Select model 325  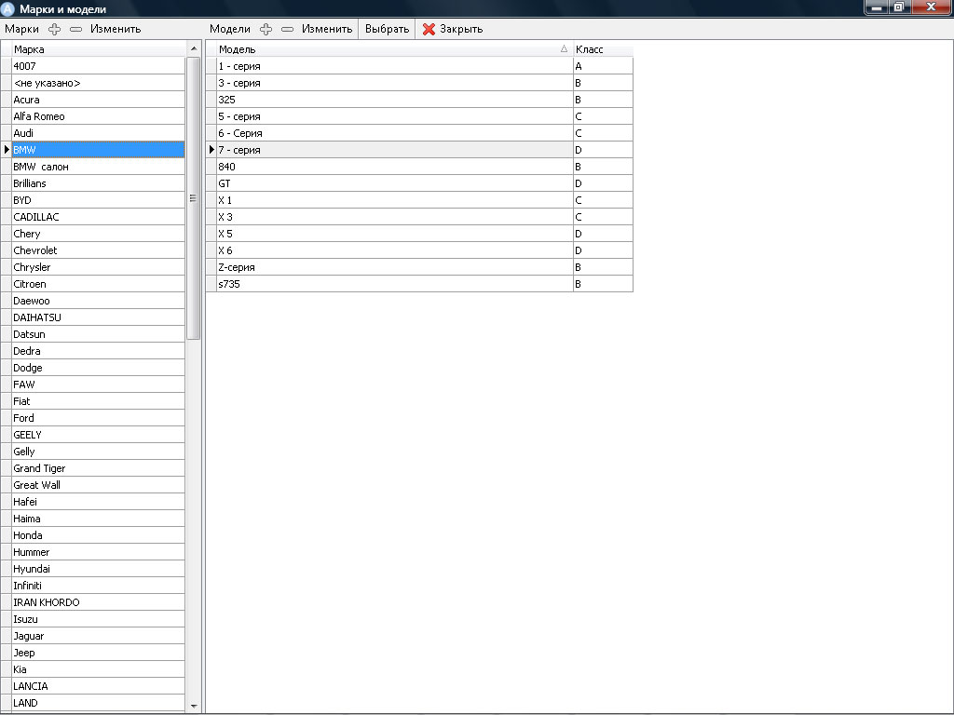click(394, 100)
